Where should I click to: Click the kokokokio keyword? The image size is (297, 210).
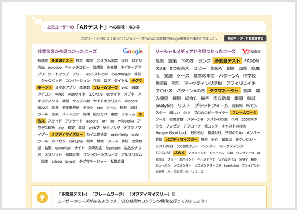tap(232, 165)
